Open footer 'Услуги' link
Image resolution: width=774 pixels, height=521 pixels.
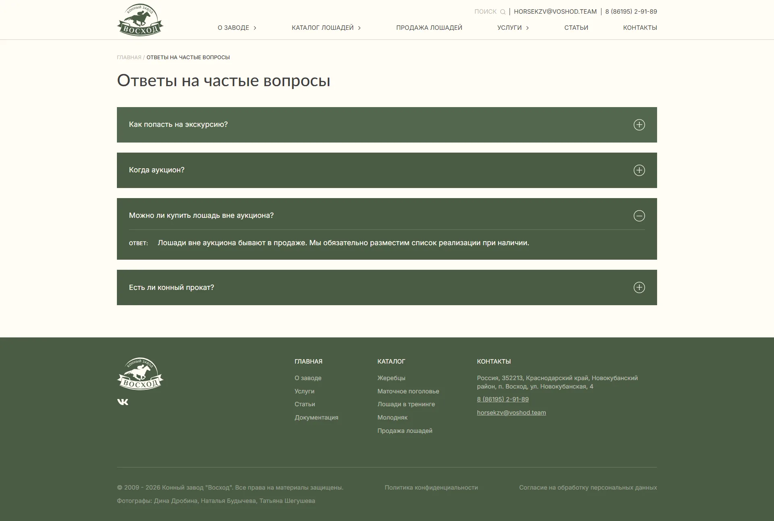click(304, 391)
